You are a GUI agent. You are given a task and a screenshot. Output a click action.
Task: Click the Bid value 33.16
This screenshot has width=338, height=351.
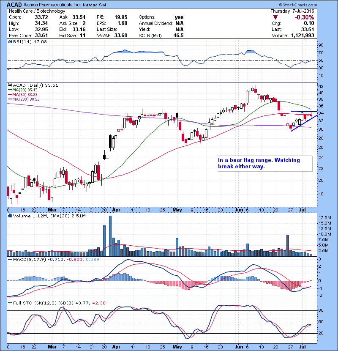(x=79, y=29)
